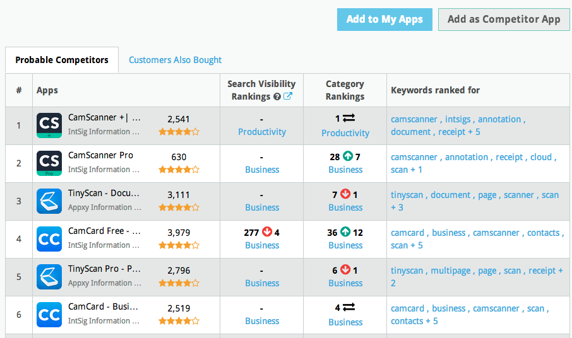Expand '+ 3' keywords in TinyScan - Docu row
The image size is (572, 338).
click(397, 208)
